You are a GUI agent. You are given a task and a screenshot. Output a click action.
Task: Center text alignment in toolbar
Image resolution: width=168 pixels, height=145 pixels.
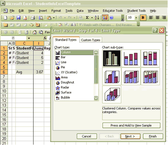tap(158, 17)
